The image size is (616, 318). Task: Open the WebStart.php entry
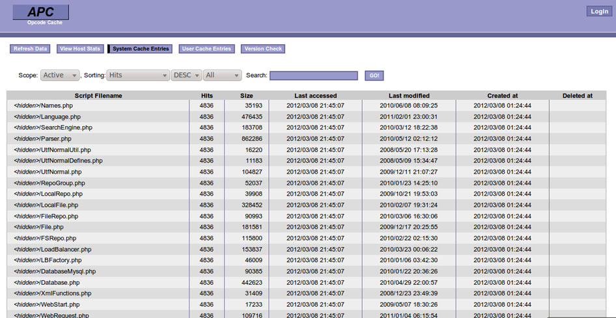[x=47, y=304]
